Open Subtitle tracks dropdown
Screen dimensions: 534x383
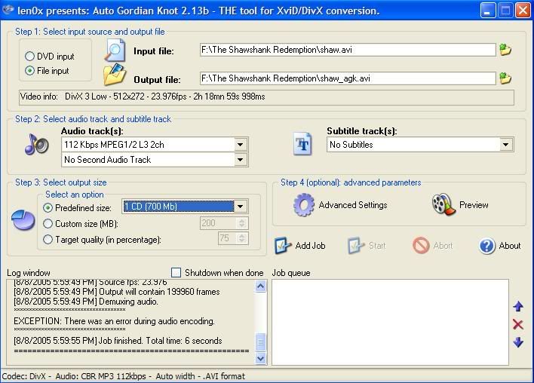(x=506, y=145)
